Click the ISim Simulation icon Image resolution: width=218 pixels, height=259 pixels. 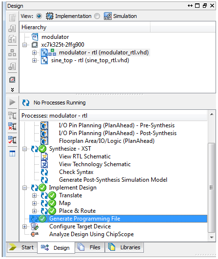click(108, 16)
